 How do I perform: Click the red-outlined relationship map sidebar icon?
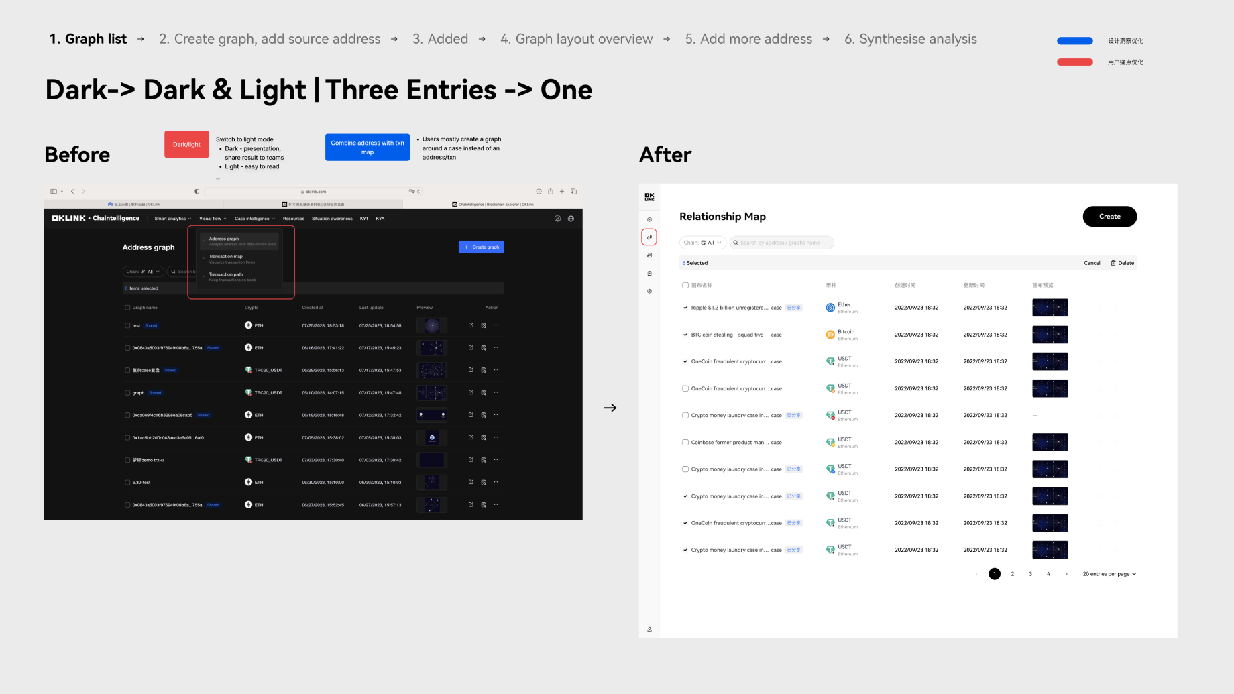[649, 237]
